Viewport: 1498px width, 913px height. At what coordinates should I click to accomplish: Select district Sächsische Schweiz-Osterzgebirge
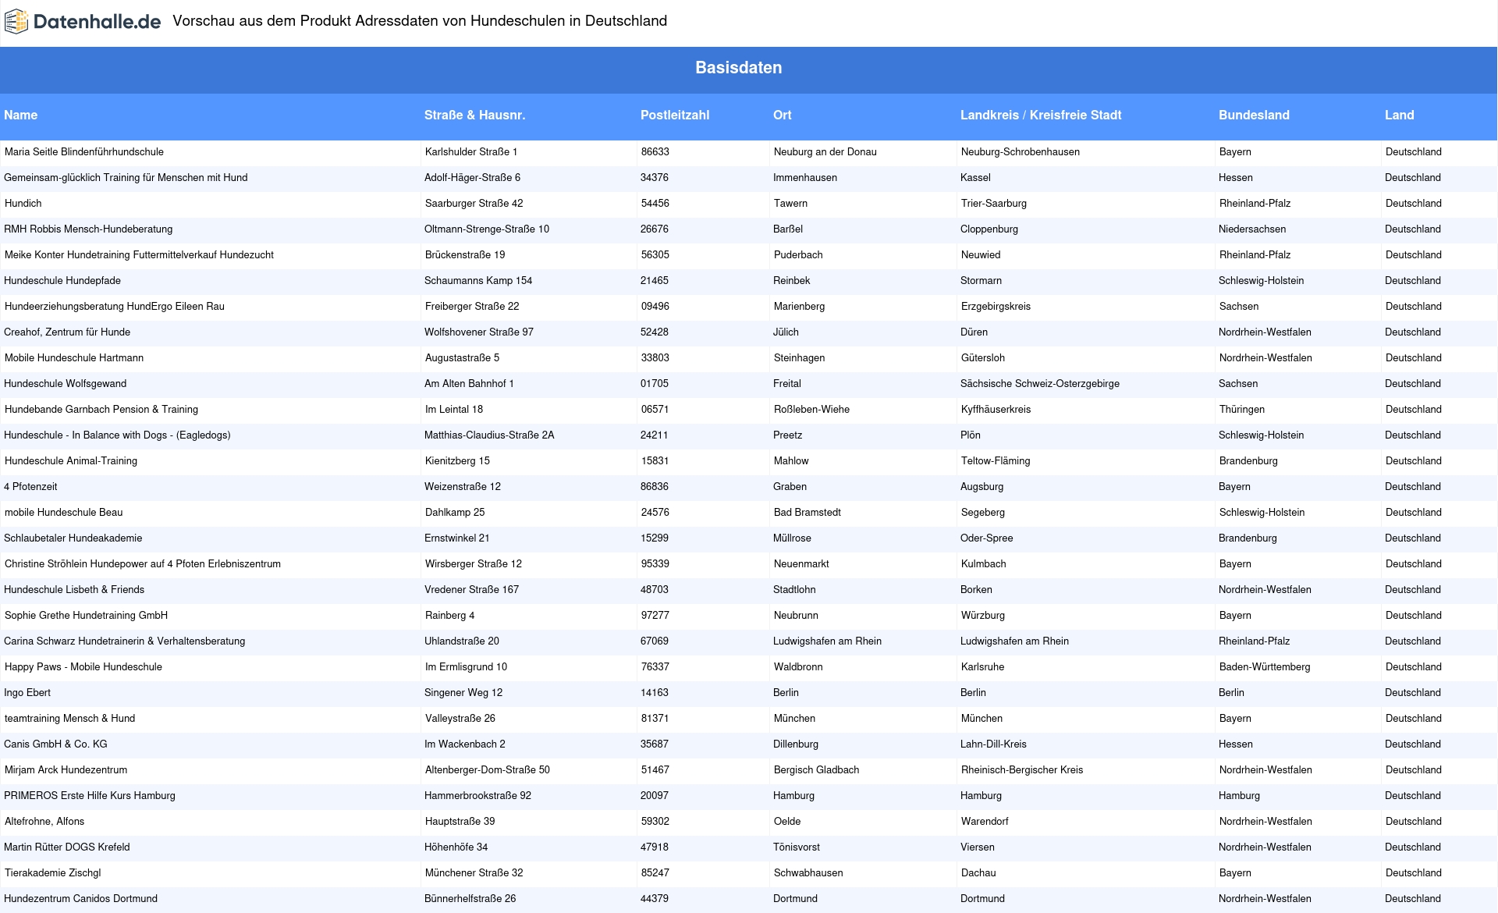tap(1040, 384)
